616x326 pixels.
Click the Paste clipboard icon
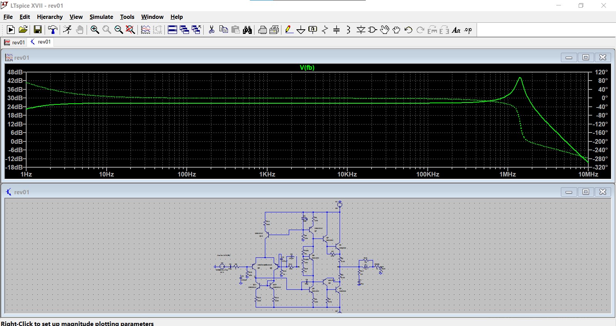click(x=236, y=30)
